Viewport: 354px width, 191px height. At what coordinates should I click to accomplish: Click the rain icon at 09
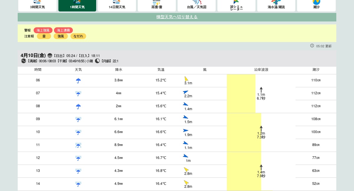[78, 119]
